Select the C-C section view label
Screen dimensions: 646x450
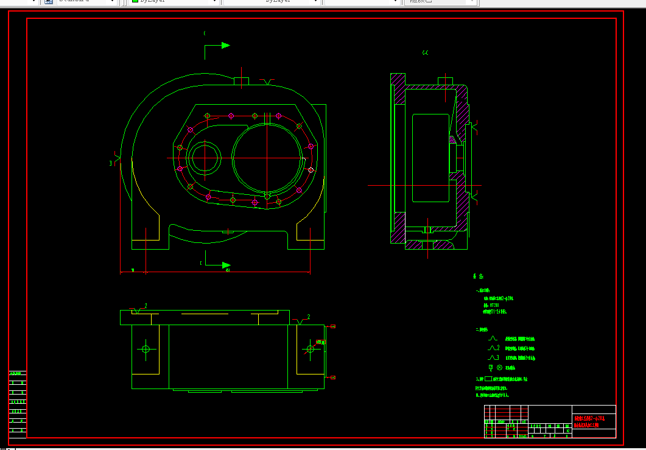(x=425, y=53)
